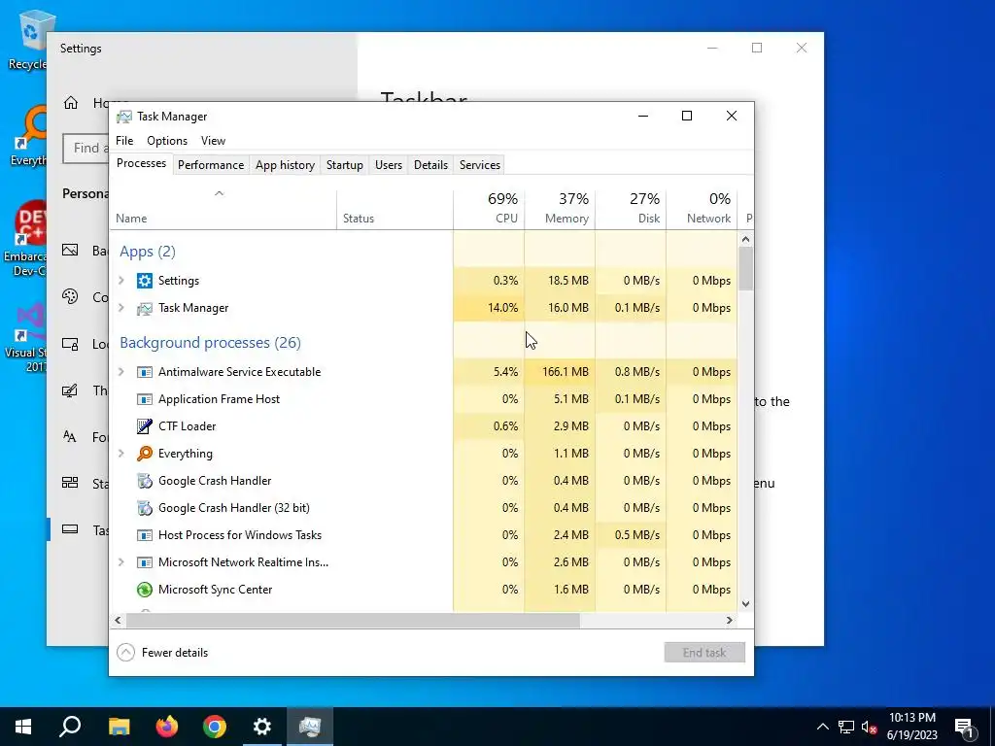Click Antimalware Service Executable icon
Image resolution: width=995 pixels, height=746 pixels.
pyautogui.click(x=145, y=372)
